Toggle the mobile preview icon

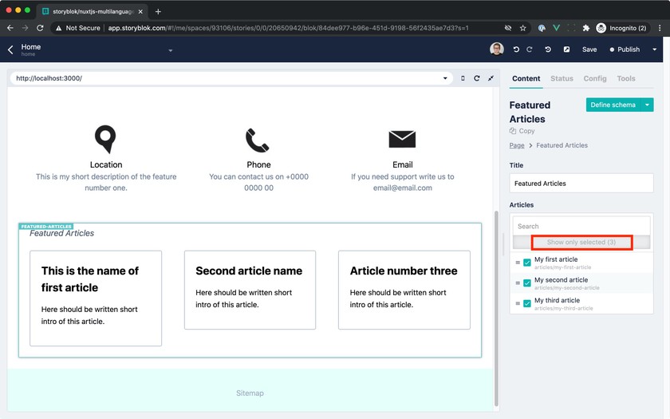point(463,78)
